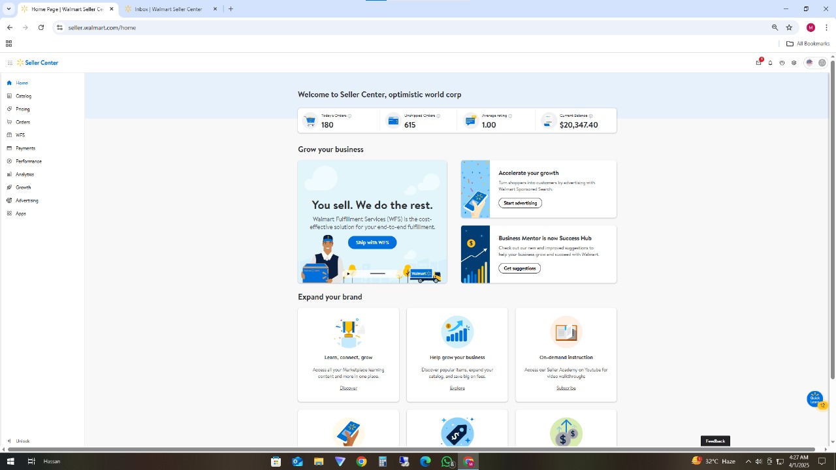Play the WFS banner carousel
836x470 pixels.
point(349,274)
